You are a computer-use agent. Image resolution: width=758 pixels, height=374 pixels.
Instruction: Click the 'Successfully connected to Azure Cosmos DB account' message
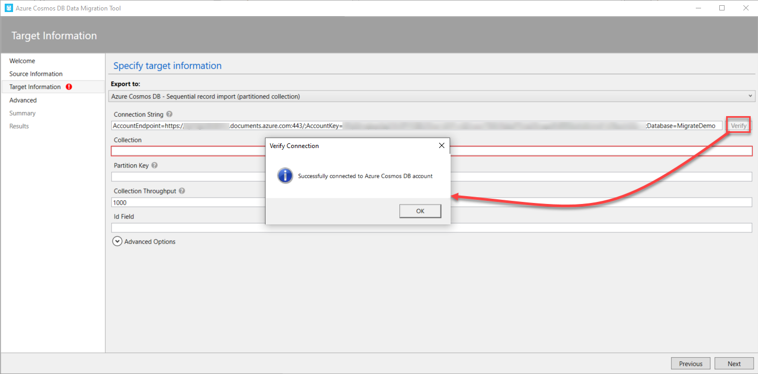point(365,176)
